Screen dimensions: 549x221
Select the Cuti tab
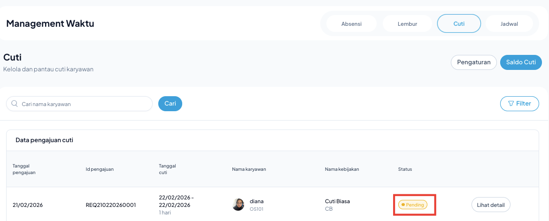pyautogui.click(x=459, y=23)
